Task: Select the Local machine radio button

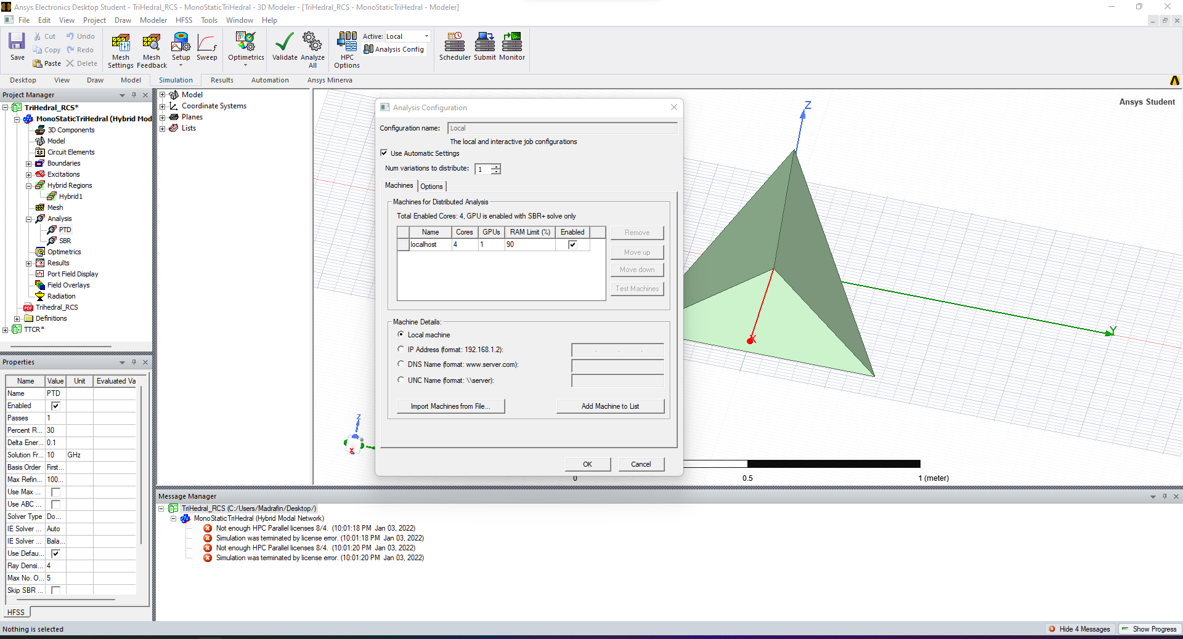Action: click(401, 334)
